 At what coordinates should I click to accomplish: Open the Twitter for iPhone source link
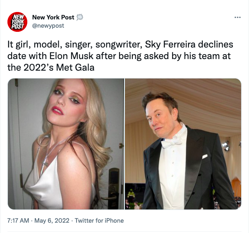tap(99, 221)
